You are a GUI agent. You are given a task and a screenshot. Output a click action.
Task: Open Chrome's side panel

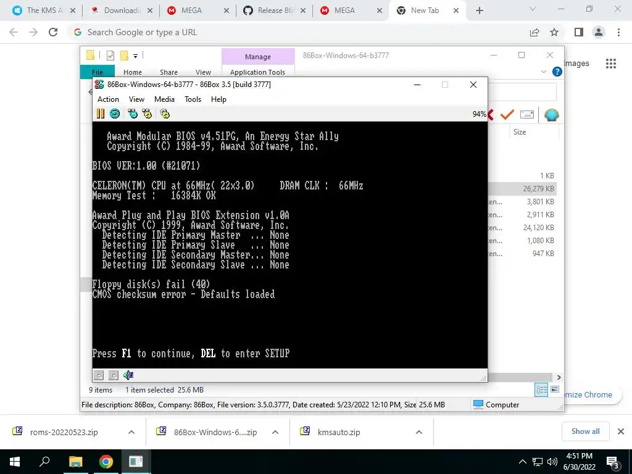click(x=579, y=32)
